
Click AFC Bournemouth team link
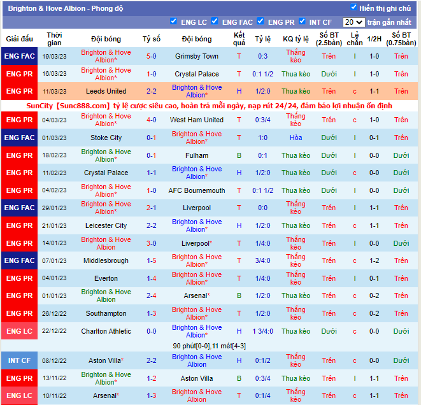pyautogui.click(x=196, y=190)
